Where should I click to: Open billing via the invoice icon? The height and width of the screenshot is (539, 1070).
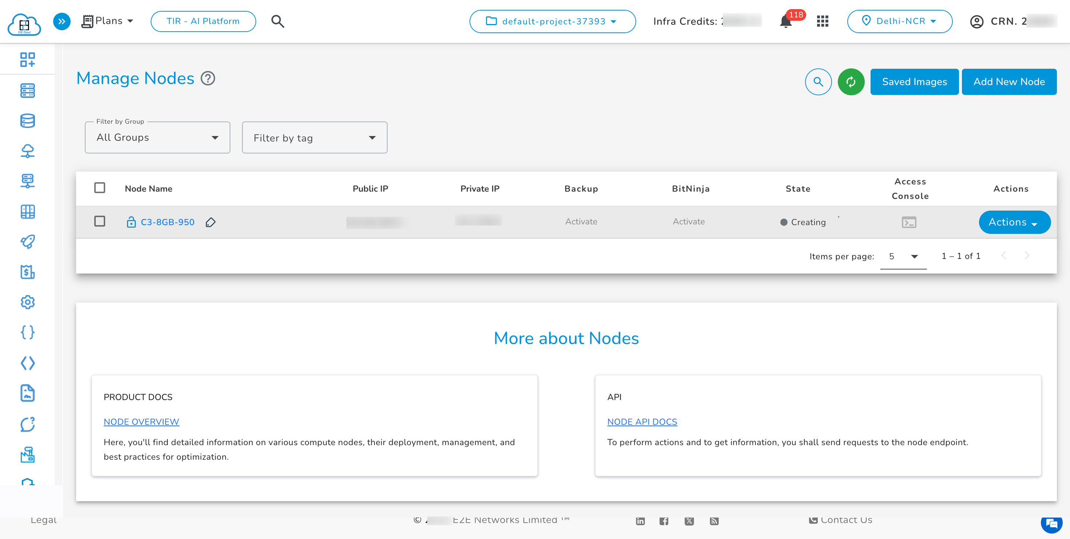pyautogui.click(x=27, y=272)
